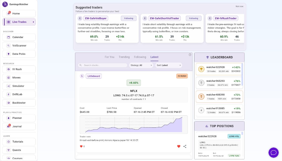
Task: Open Tutorials in the sidebar
Action: click(x=19, y=141)
